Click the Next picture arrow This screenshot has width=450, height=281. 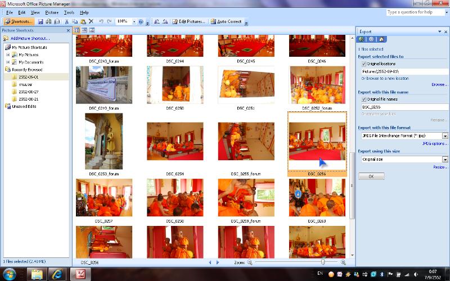tap(217, 262)
